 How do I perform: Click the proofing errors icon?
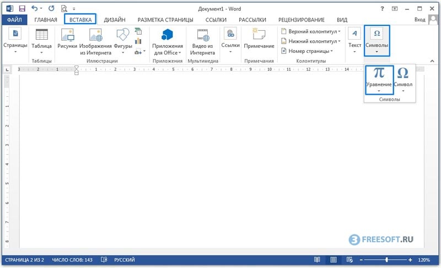[104, 260]
